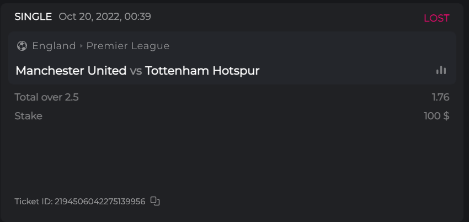This screenshot has height=222, width=469.
Task: Click the Stake label
Action: [x=28, y=116]
